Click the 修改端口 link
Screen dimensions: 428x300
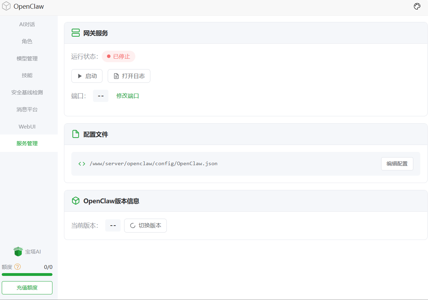coord(128,96)
